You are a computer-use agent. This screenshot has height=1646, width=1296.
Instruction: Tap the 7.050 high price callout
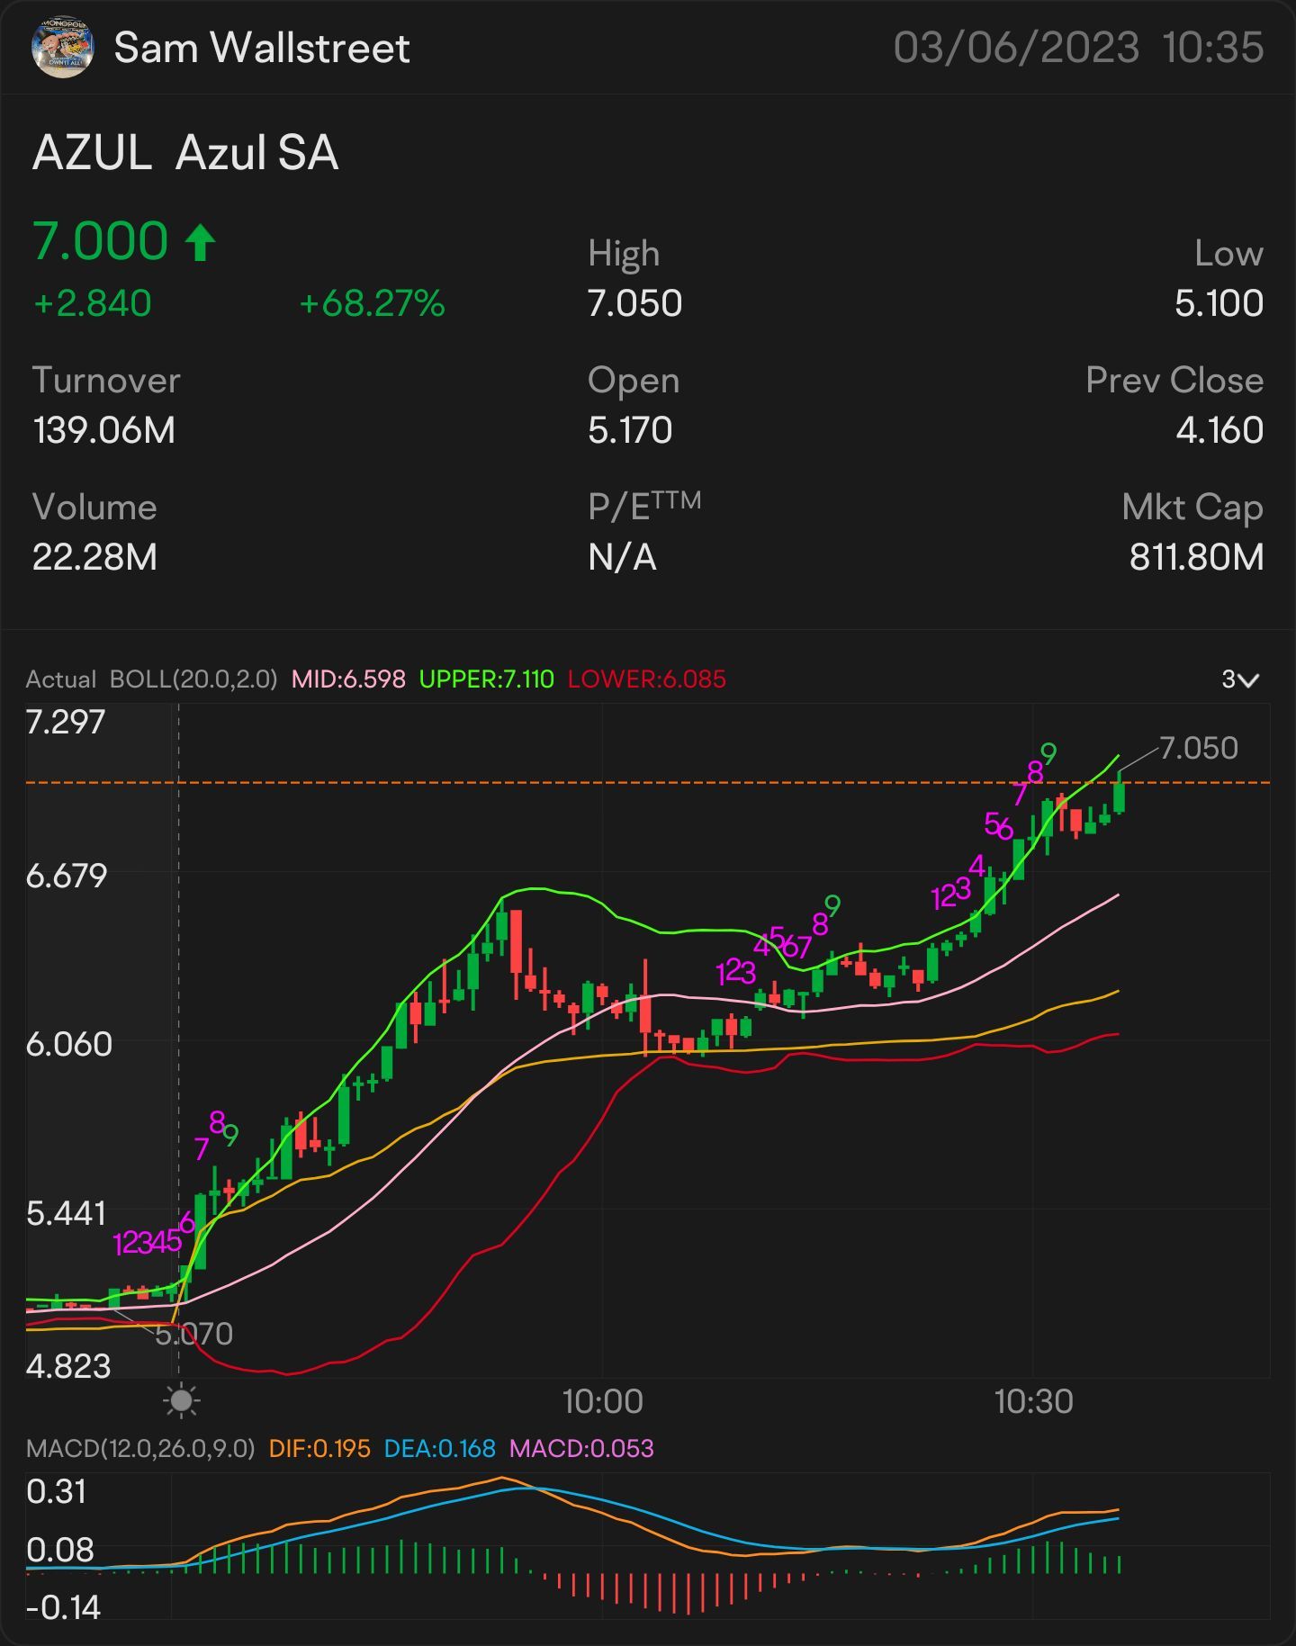[1199, 748]
